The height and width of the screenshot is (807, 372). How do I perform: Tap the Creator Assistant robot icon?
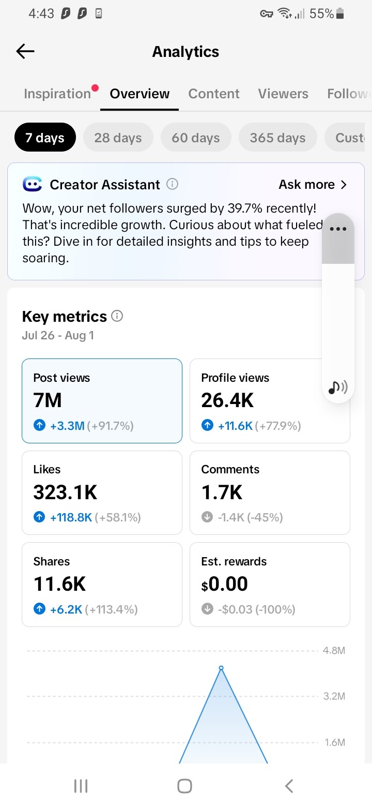coord(32,184)
